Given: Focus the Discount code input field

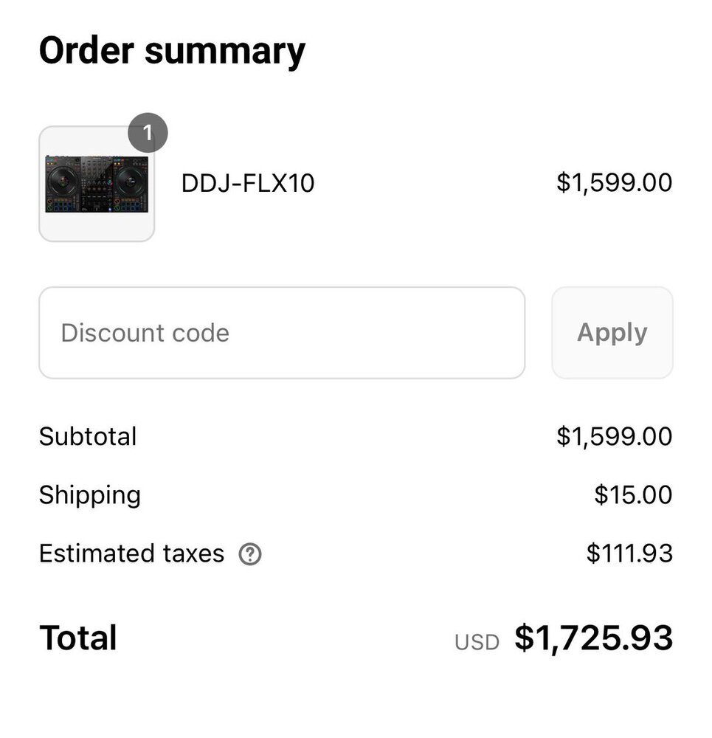Looking at the screenshot, I should coord(281,333).
